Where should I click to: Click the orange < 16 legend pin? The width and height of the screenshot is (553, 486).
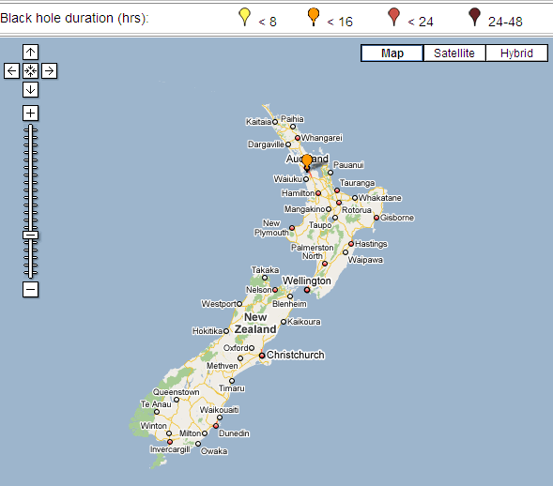(x=314, y=16)
